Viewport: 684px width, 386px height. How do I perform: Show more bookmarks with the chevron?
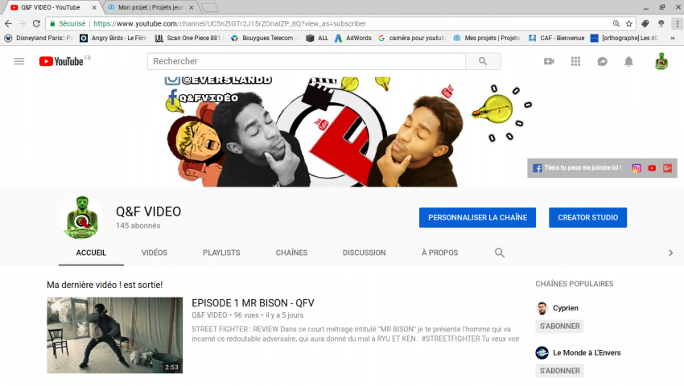tap(673, 38)
